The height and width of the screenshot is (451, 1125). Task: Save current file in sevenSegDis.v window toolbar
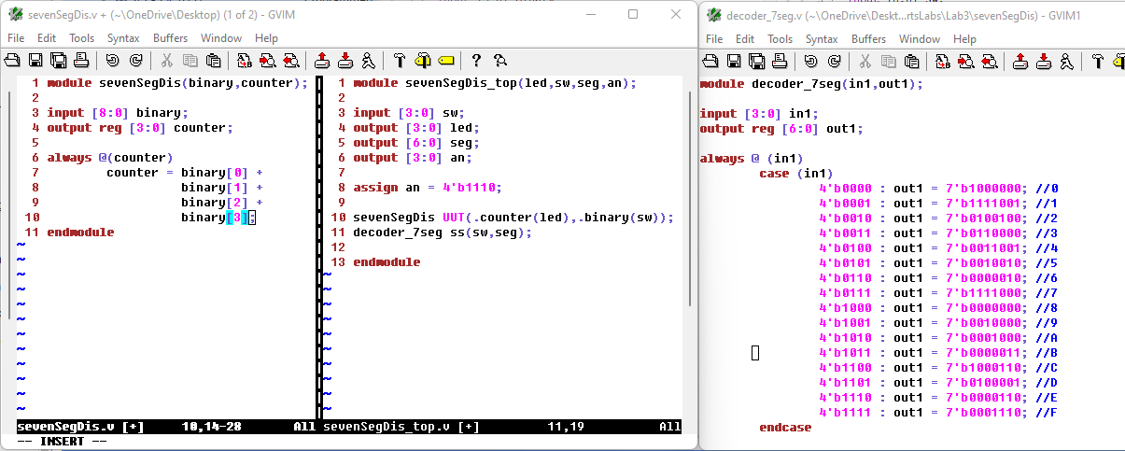coord(35,61)
